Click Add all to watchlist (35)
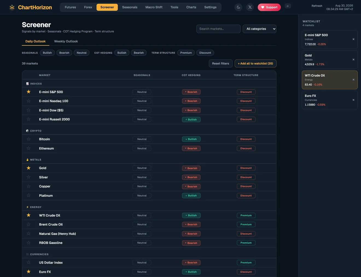The width and height of the screenshot is (361, 277). coord(255,64)
